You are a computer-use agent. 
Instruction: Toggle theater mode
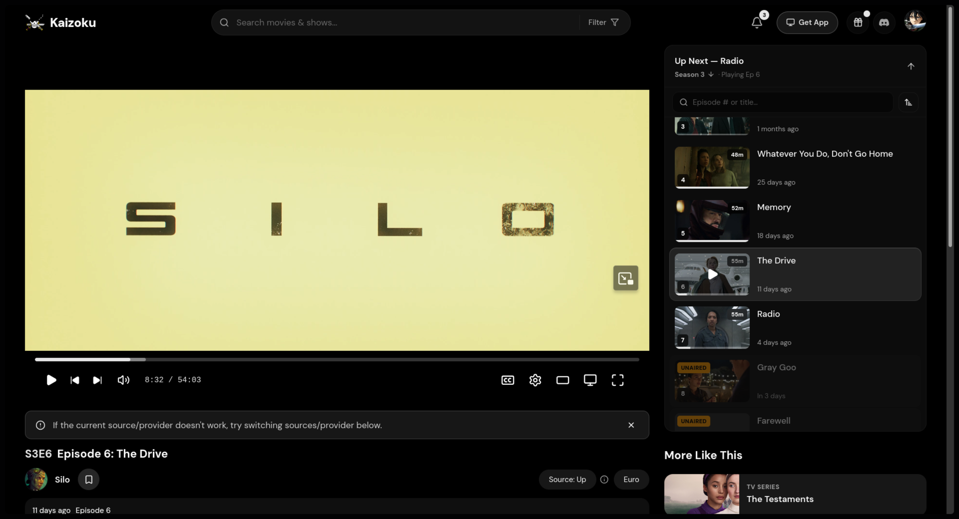click(x=563, y=380)
